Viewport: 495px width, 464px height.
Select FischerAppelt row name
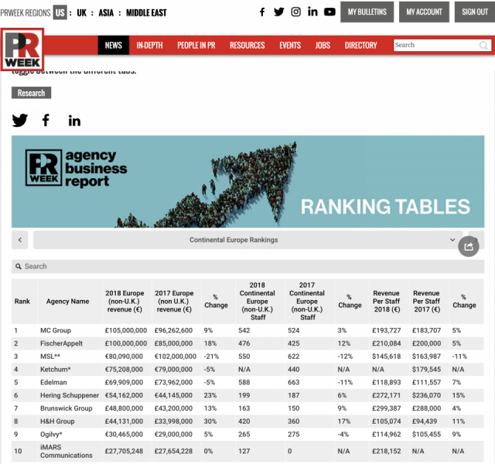(61, 343)
